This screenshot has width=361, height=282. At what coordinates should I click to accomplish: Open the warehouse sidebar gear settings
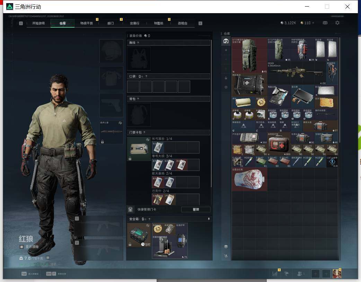click(226, 87)
